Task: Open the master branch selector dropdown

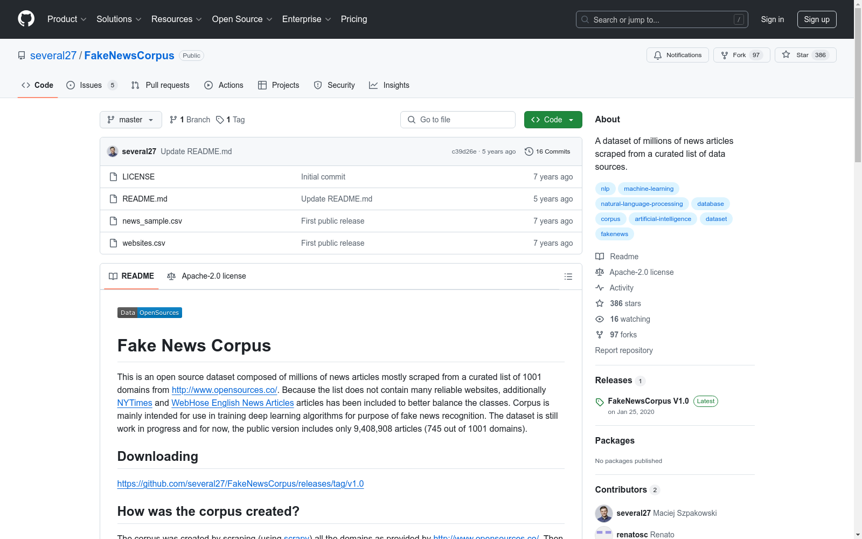Action: tap(131, 120)
